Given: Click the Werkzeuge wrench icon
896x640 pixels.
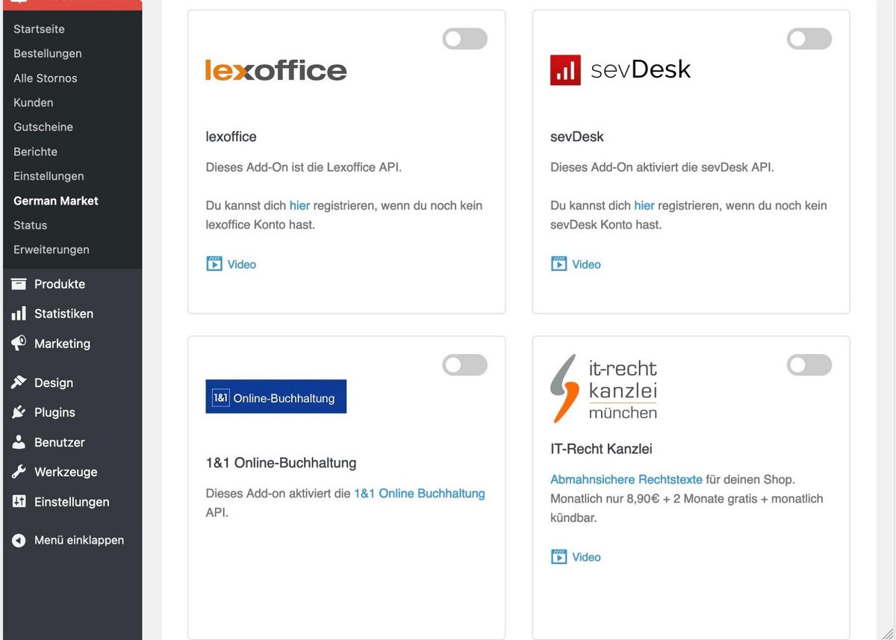Looking at the screenshot, I should 19,472.
